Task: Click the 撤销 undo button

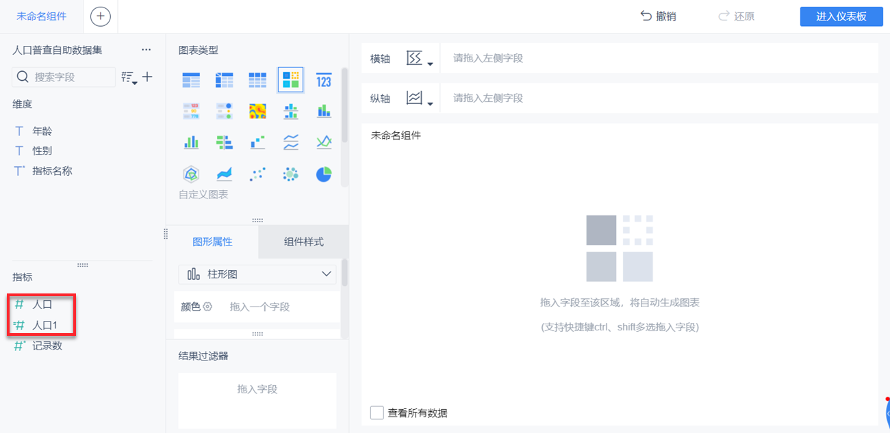Action: click(658, 16)
